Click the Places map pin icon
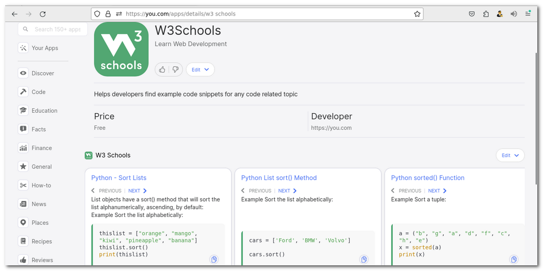The width and height of the screenshot is (543, 271). [x=23, y=223]
